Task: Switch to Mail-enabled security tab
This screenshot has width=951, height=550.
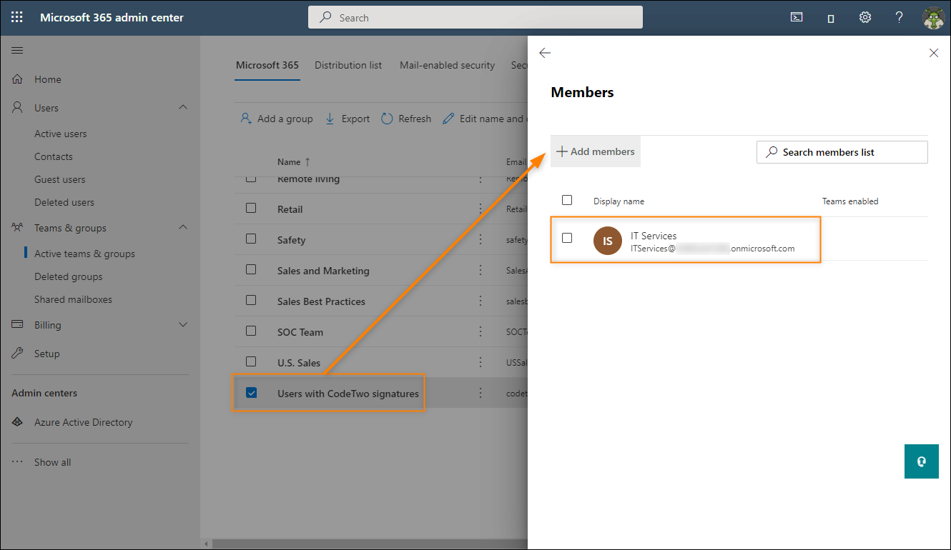Action: (x=448, y=65)
